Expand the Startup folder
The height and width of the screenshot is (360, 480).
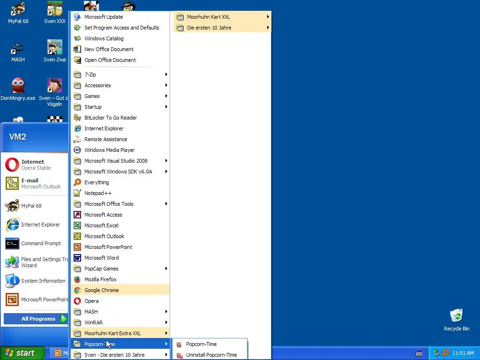point(120,107)
